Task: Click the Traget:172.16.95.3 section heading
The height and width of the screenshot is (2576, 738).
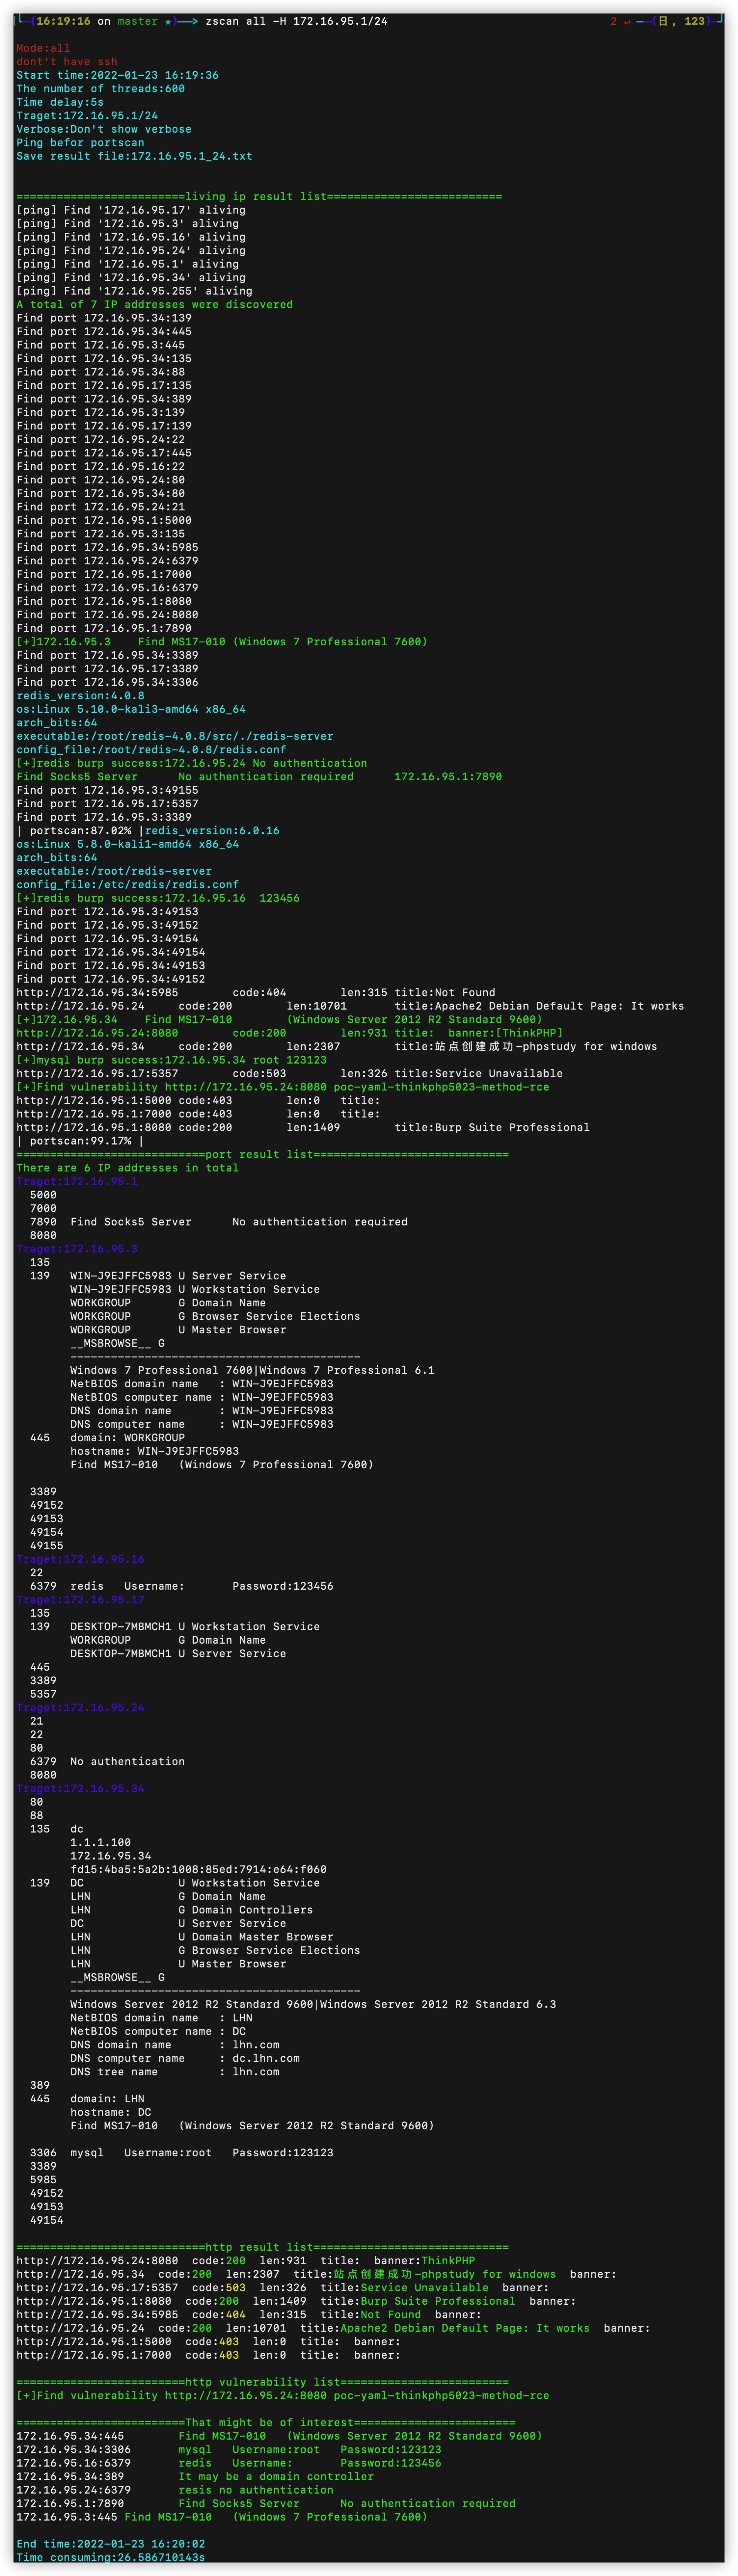Action: (x=77, y=1249)
